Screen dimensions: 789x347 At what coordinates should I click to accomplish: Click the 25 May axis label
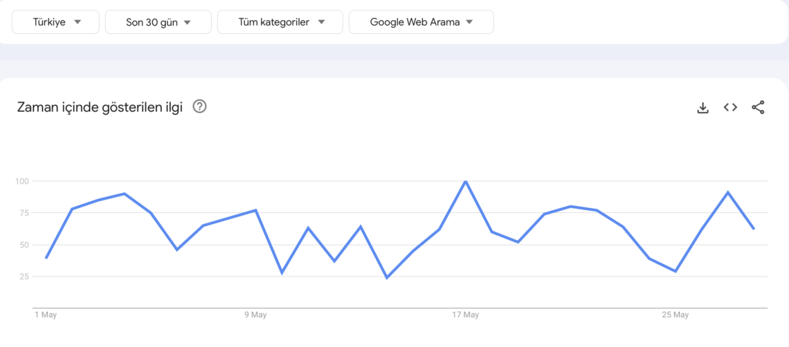(x=675, y=315)
